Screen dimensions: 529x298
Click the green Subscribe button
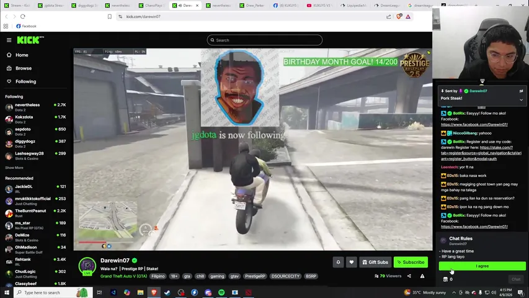(411, 262)
